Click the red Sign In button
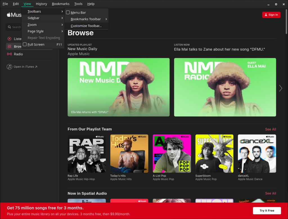288x219 pixels. point(271,15)
